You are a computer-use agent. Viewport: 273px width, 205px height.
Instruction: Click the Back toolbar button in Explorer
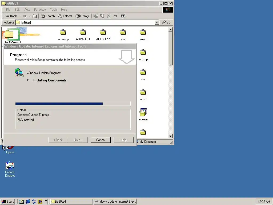(11, 16)
